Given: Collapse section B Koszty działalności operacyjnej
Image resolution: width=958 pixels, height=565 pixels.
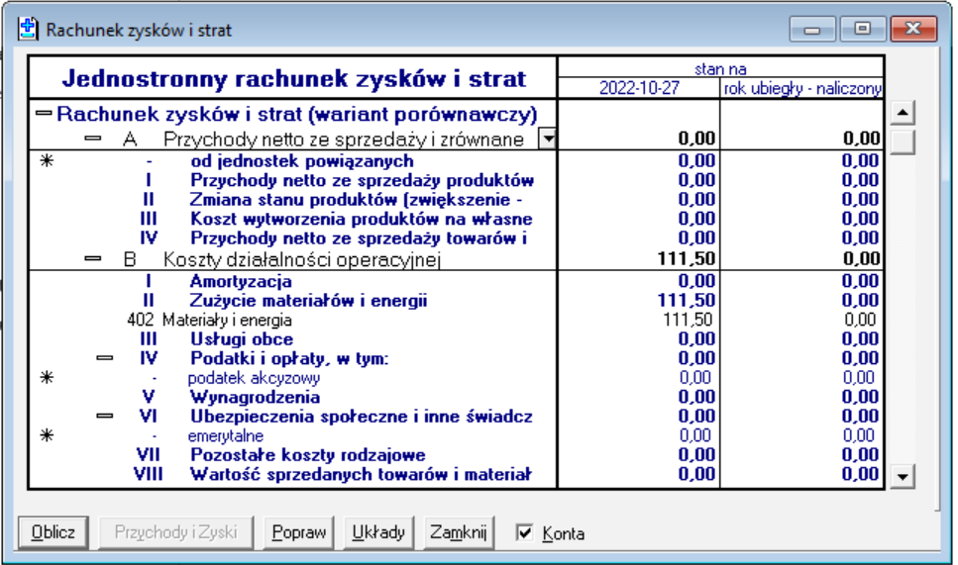Looking at the screenshot, I should click(94, 260).
